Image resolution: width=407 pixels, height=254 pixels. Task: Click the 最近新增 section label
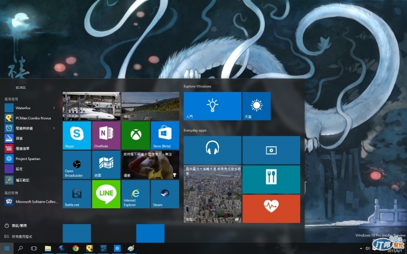(x=11, y=193)
